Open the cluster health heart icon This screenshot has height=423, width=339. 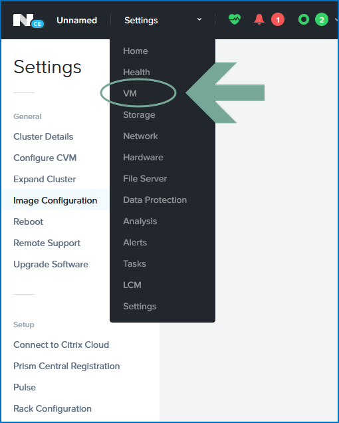[235, 19]
